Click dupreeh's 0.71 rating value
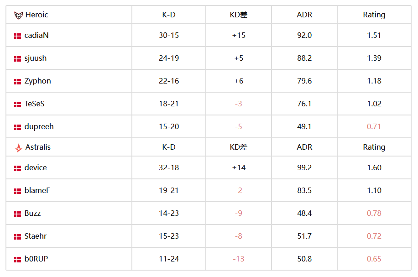418x277 pixels. pos(374,126)
